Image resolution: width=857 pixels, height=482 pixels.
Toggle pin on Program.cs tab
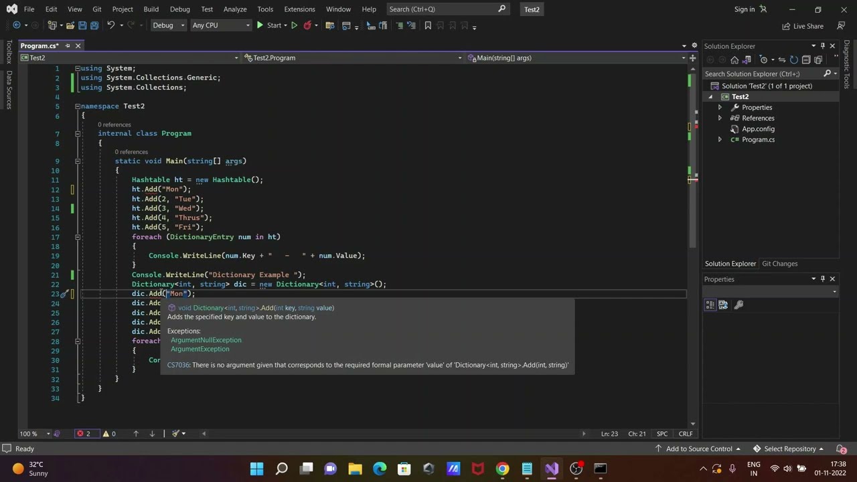(67, 46)
